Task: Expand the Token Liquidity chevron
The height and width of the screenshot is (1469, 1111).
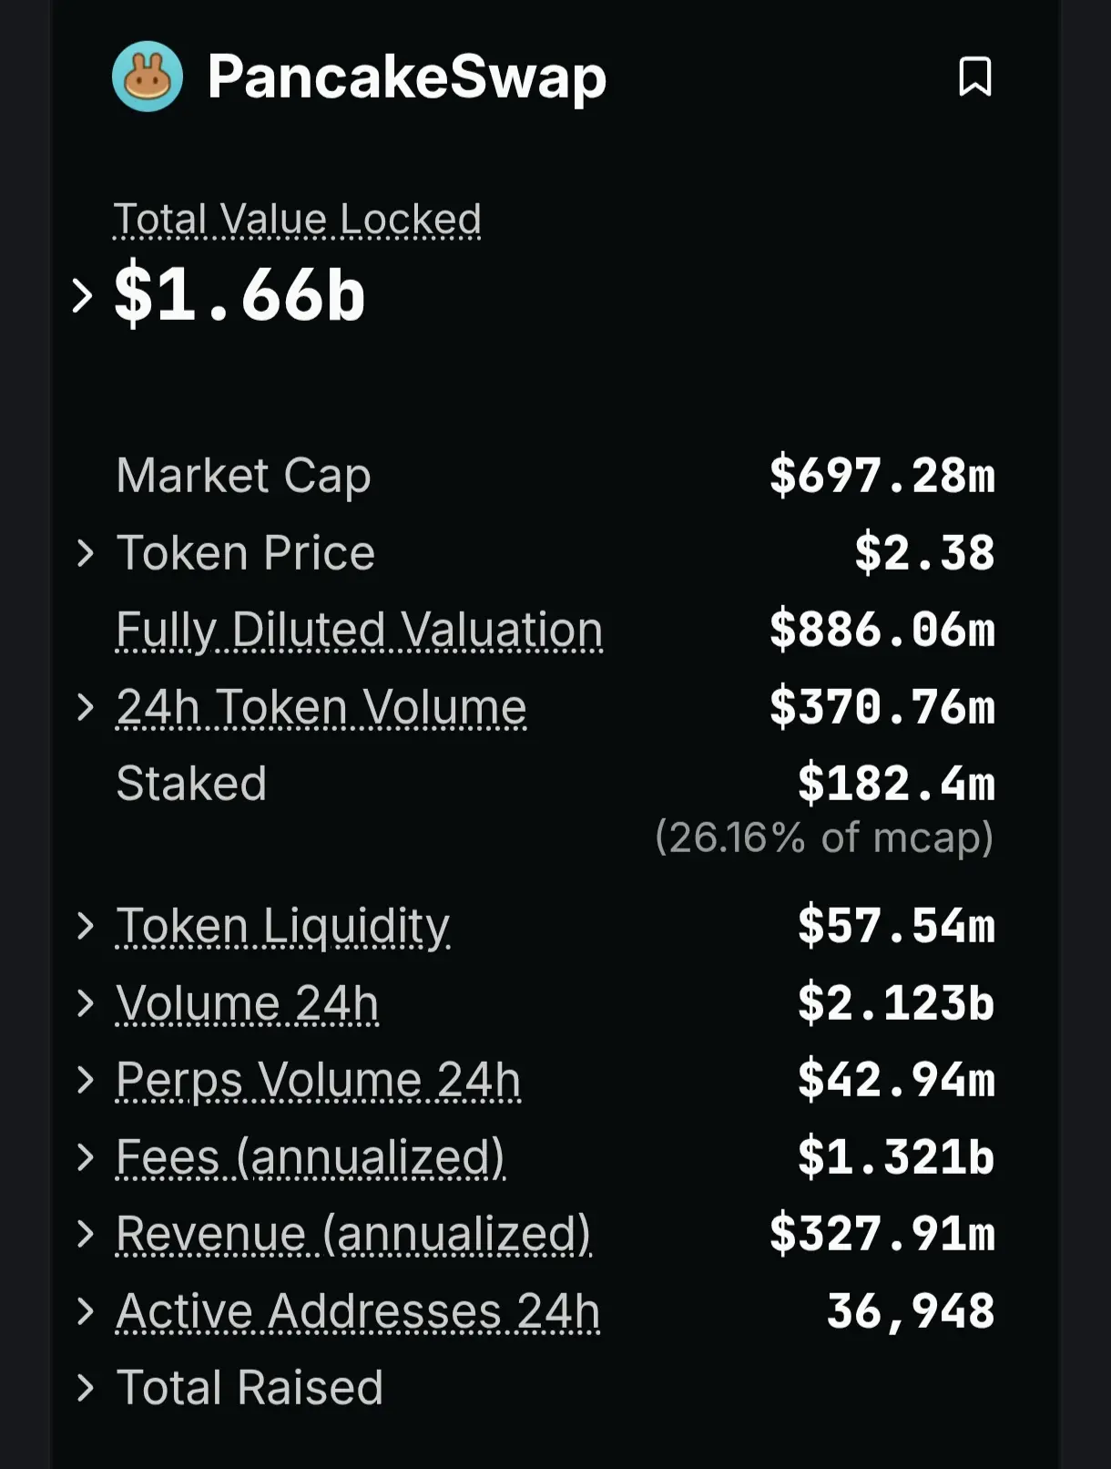Action: point(86,925)
